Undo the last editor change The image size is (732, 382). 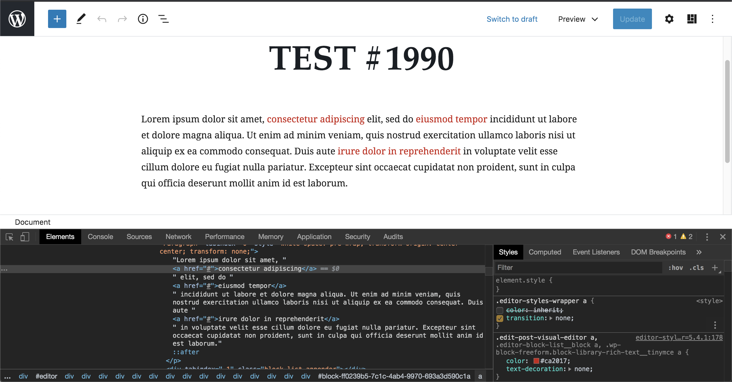[x=102, y=19]
